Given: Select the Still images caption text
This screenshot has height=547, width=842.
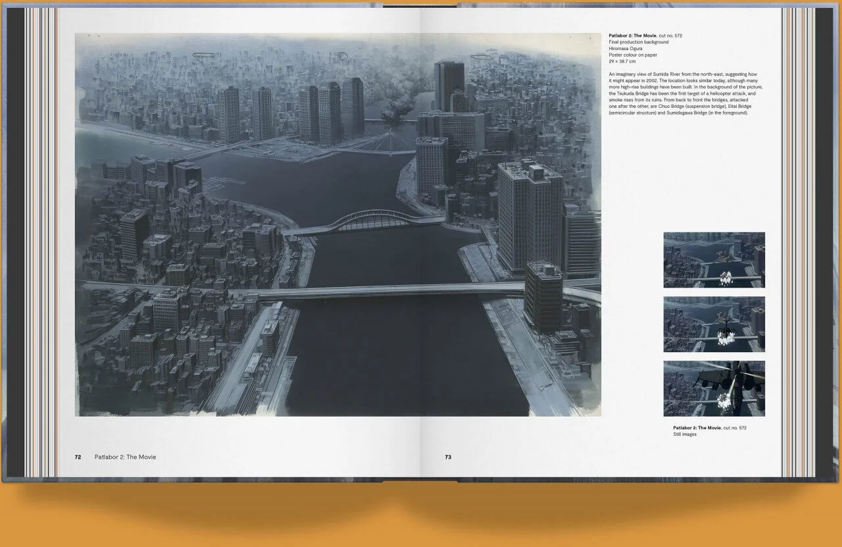Looking at the screenshot, I should click(x=684, y=434).
